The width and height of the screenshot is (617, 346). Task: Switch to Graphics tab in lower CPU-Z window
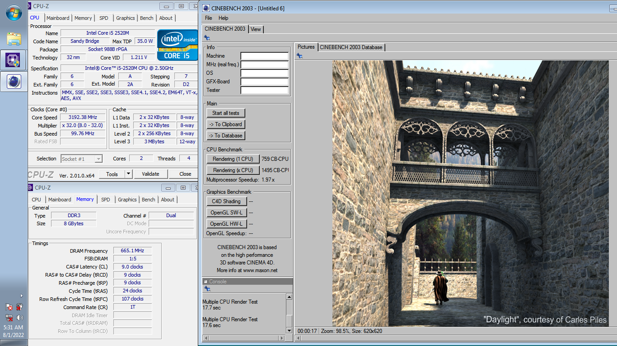coord(127,200)
